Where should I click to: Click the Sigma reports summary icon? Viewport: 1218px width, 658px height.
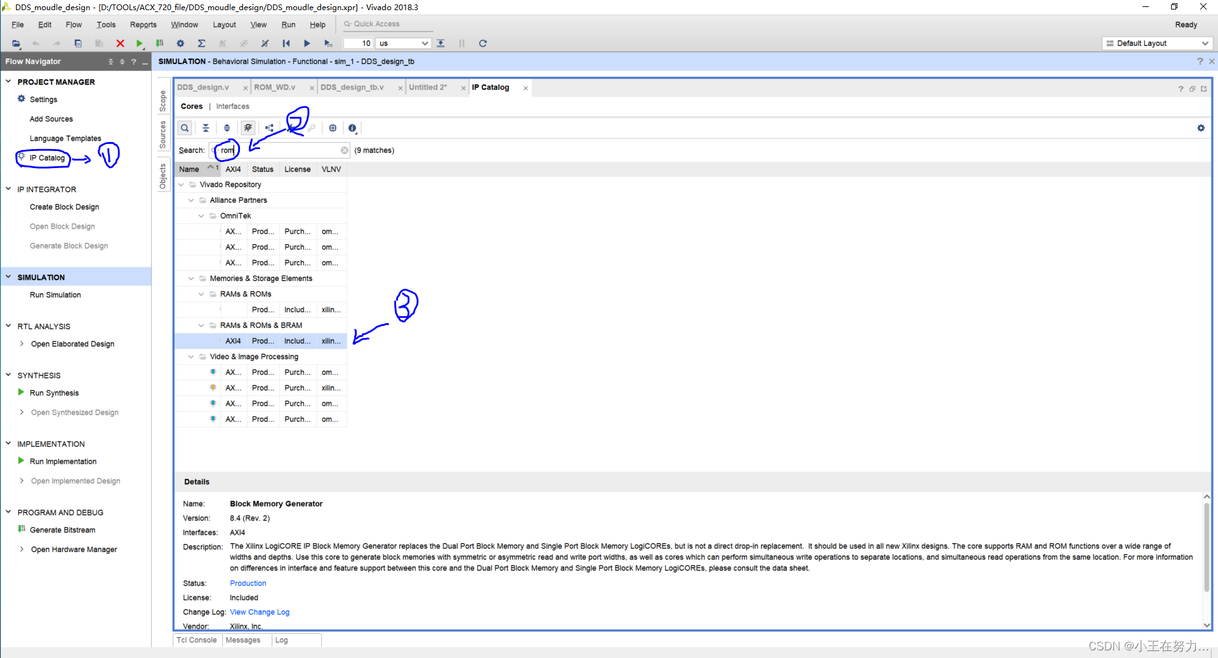(x=201, y=43)
